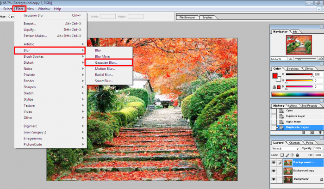Hide the Background layer

274,179
